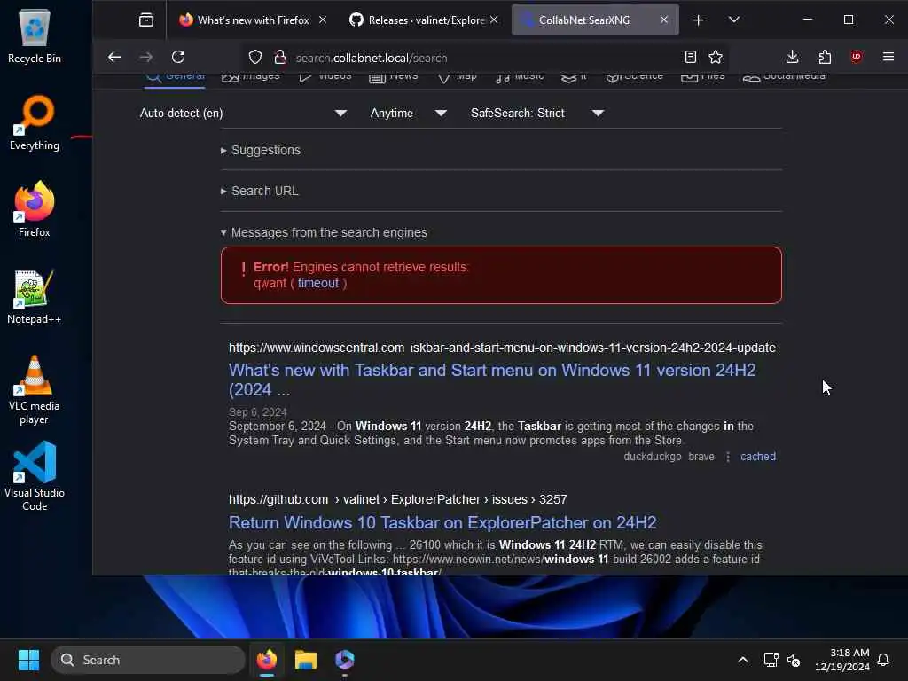Open Return Windows 10 Taskbar on ExplorerPatcher result
Viewport: 908px width, 681px height.
click(x=442, y=522)
